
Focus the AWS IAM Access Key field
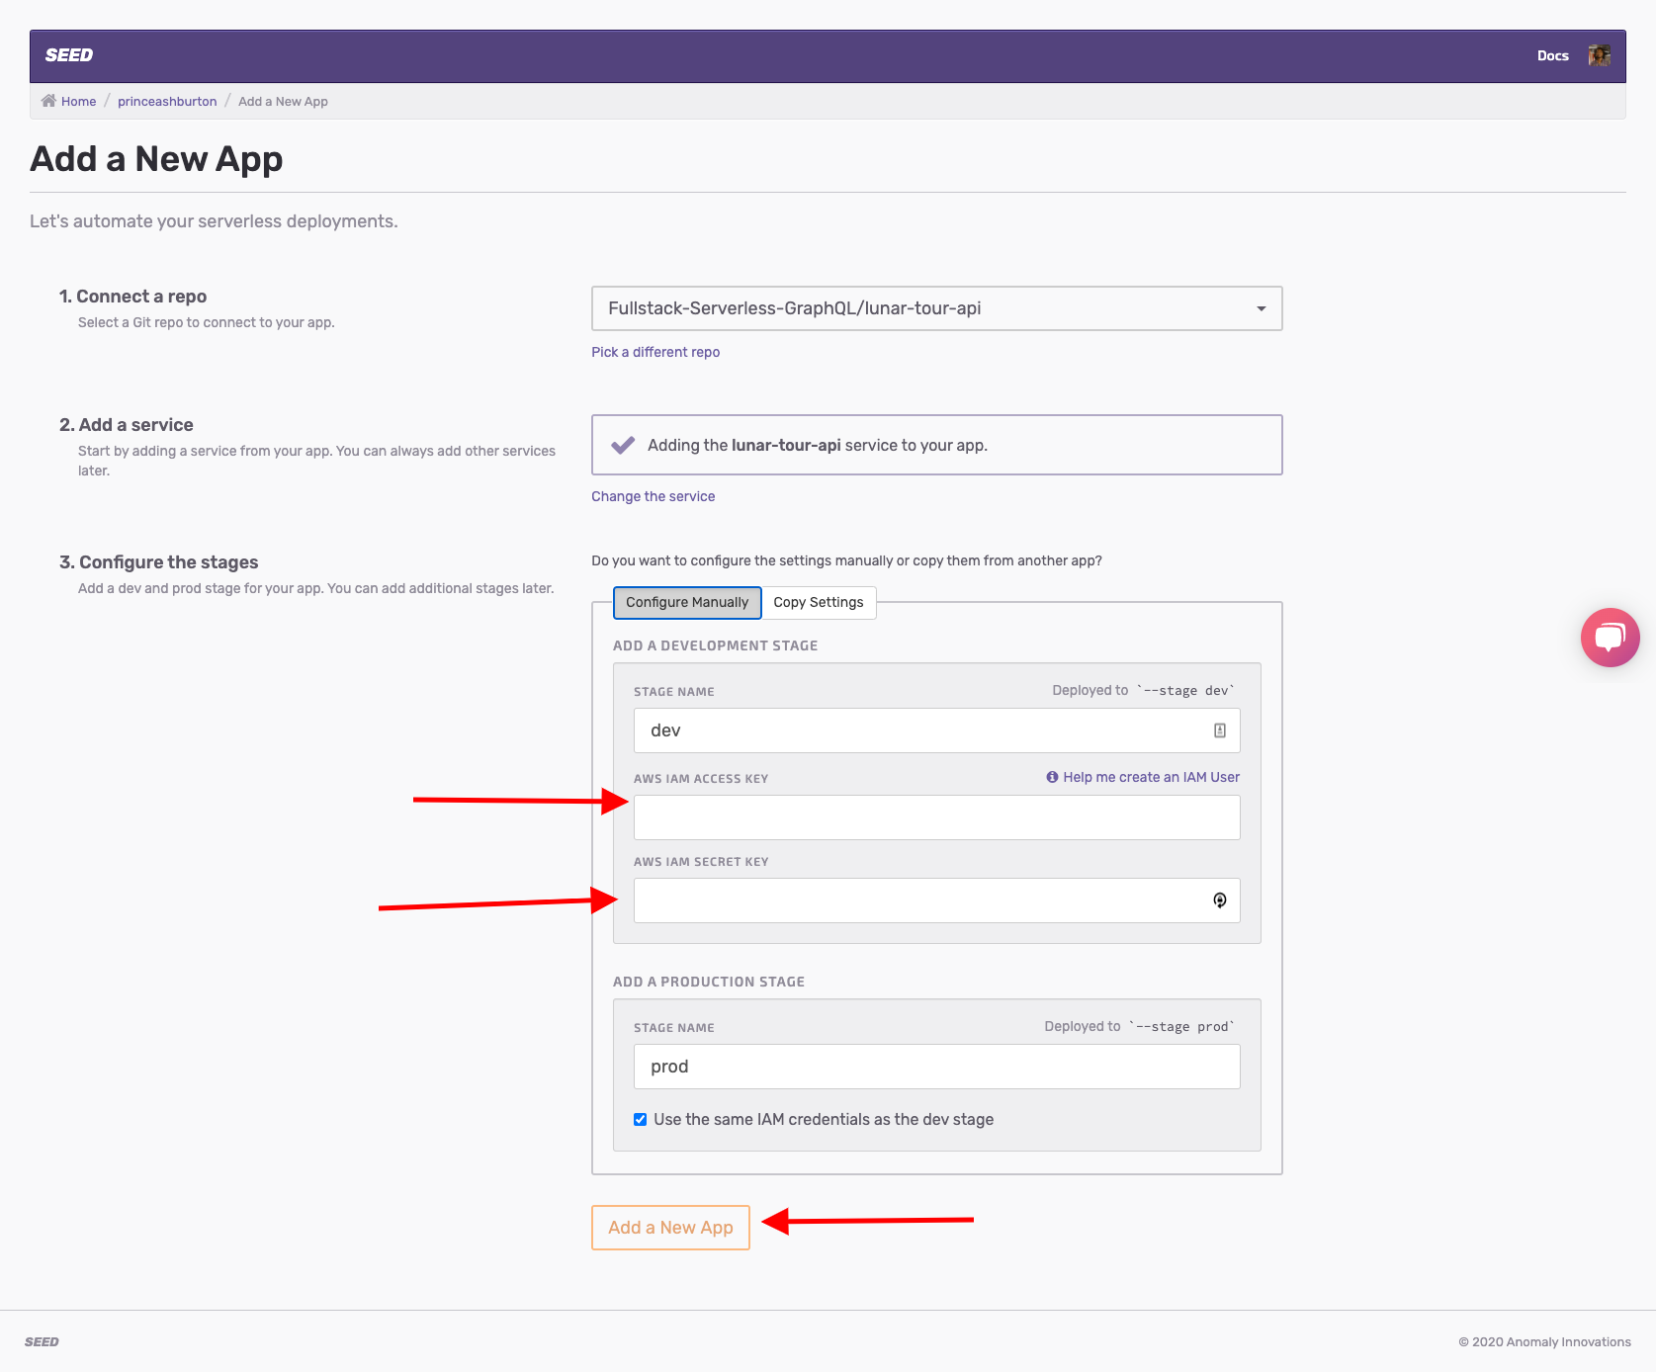[x=936, y=817]
